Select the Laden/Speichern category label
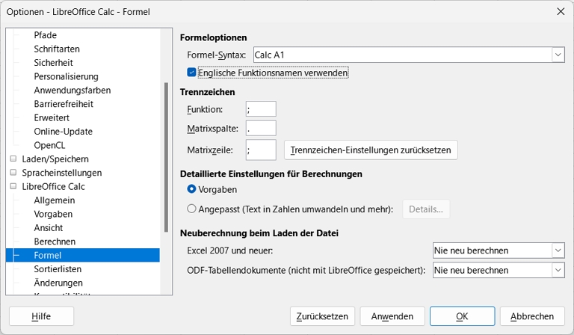The height and width of the screenshot is (335, 574). tap(55, 159)
